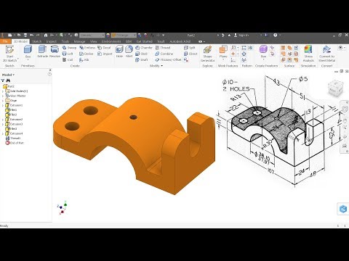Select the Box primitive tool
This screenshot has height=261, width=349.
coord(28,51)
